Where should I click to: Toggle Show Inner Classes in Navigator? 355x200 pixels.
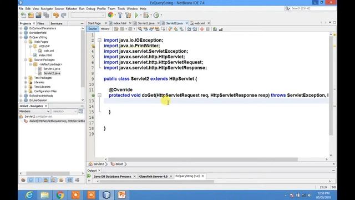pyautogui.click(x=53, y=180)
